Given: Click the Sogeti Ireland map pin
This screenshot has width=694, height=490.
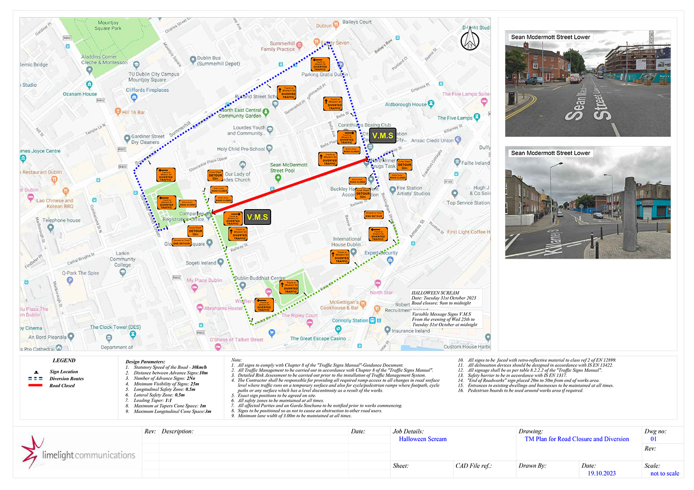Looking at the screenshot, I should pos(220,262).
